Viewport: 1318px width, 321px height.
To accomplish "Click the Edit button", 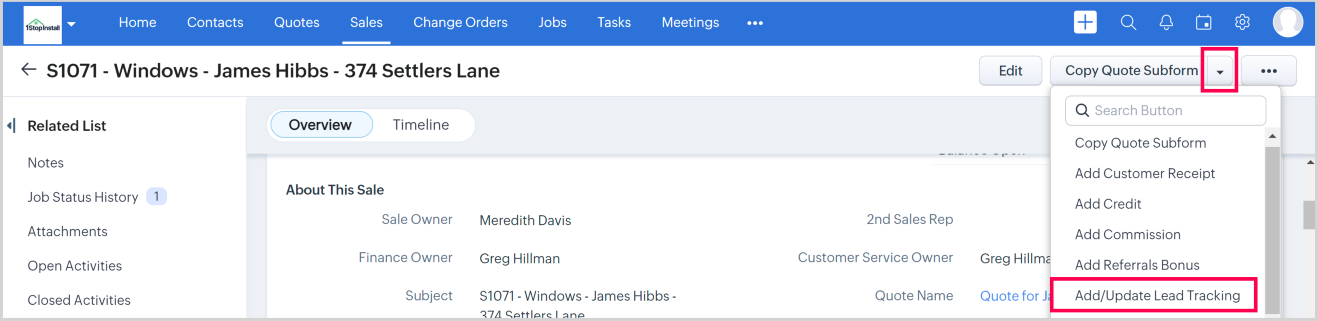I will tap(1010, 71).
